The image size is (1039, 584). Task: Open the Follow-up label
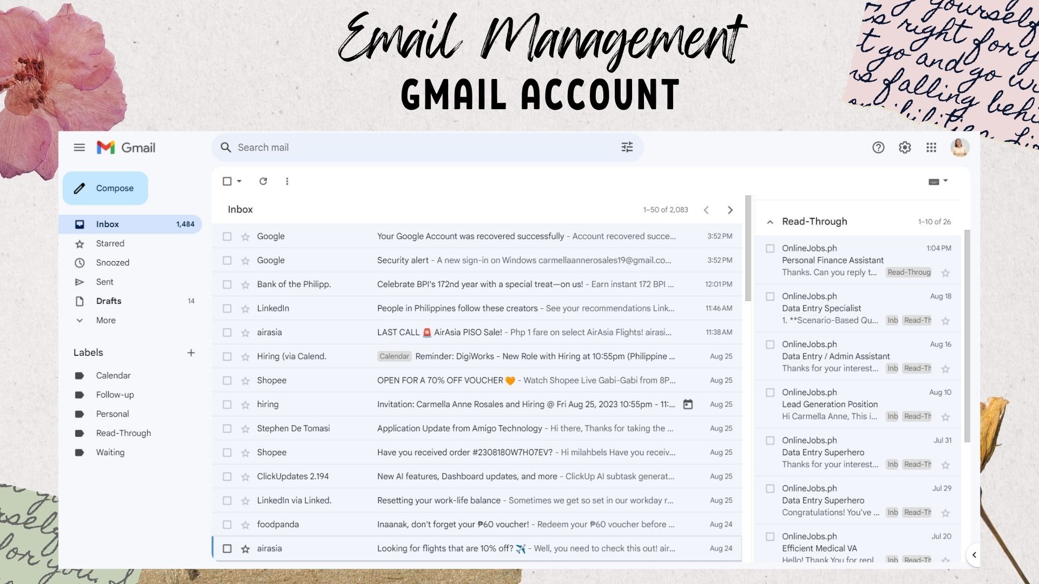point(115,395)
